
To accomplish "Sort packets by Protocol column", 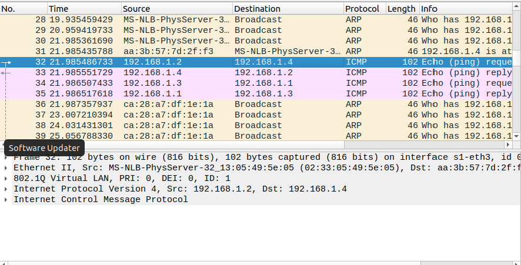I will pyautogui.click(x=363, y=9).
